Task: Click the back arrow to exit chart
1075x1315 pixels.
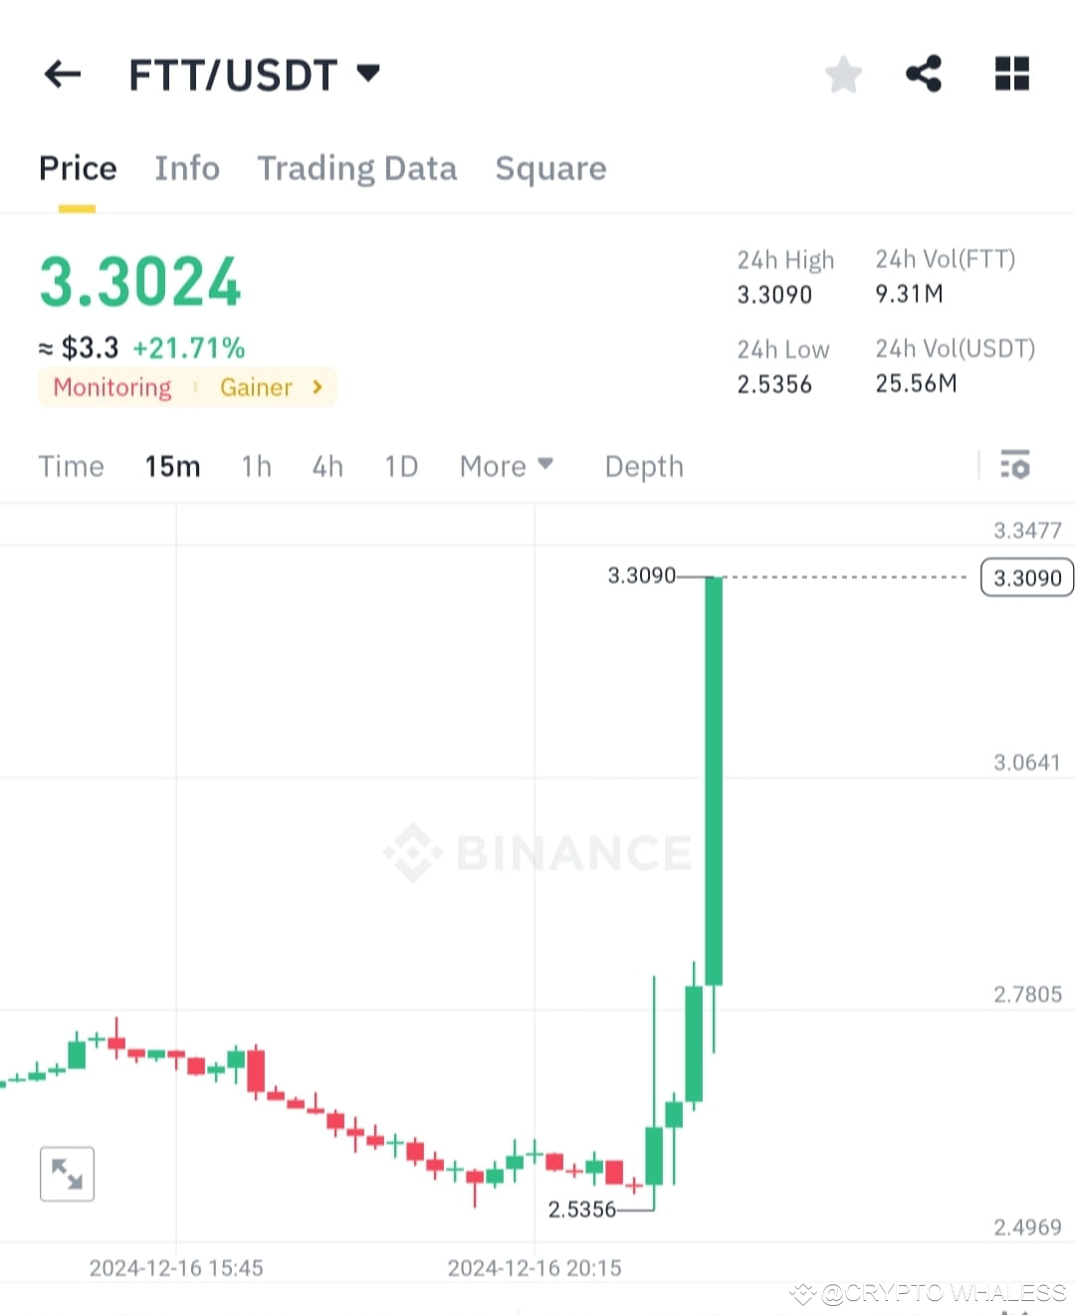Action: coord(62,74)
